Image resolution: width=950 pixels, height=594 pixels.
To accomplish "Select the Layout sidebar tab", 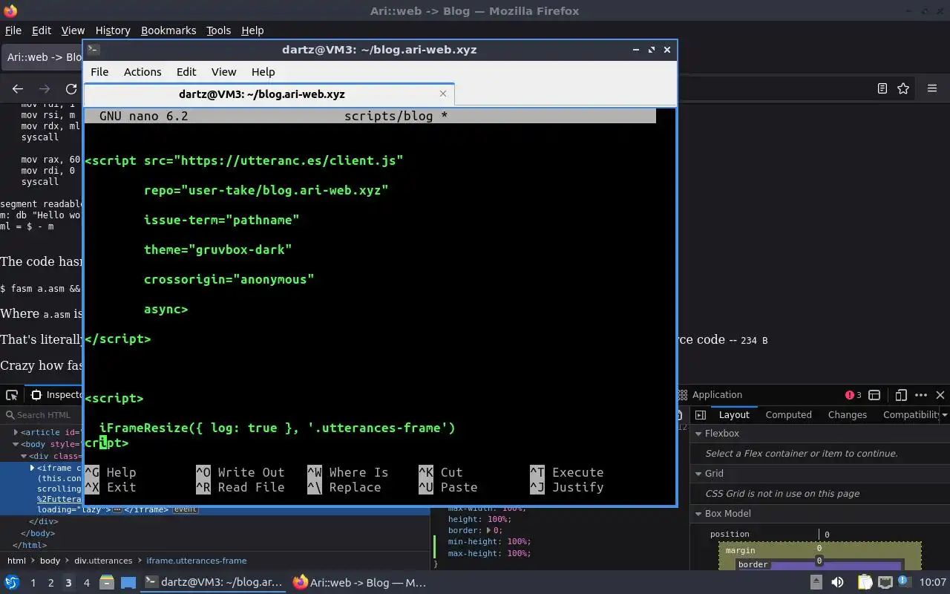I will 734,415.
